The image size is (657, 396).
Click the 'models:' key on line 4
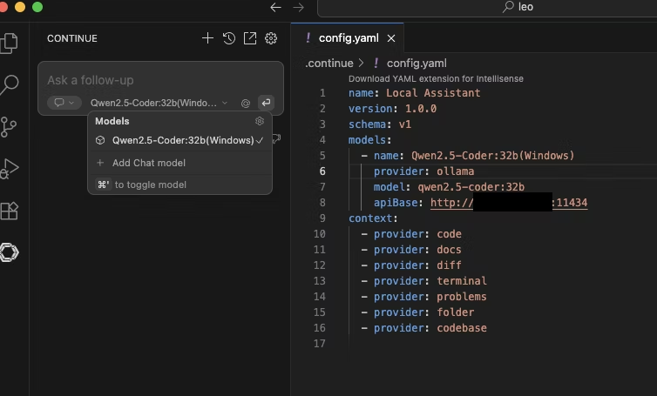[369, 140]
